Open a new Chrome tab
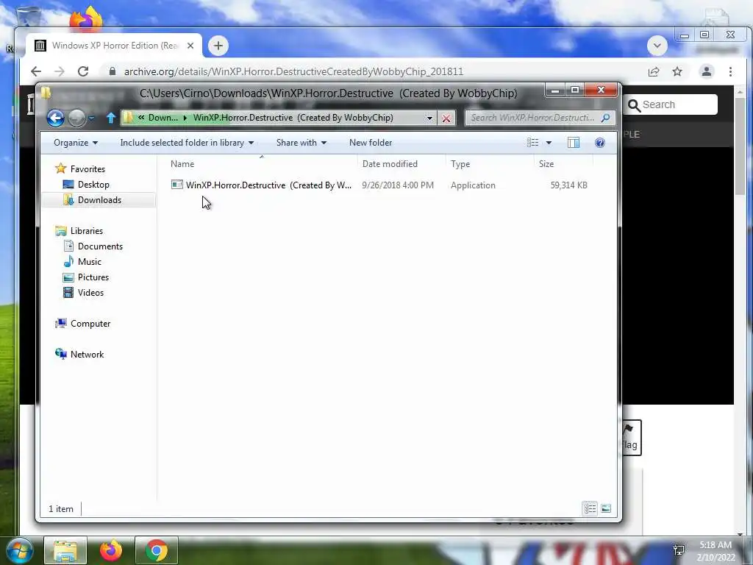This screenshot has width=753, height=565. 218,46
